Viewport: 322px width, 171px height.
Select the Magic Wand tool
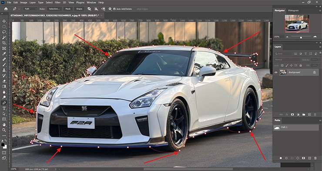click(x=4, y=37)
